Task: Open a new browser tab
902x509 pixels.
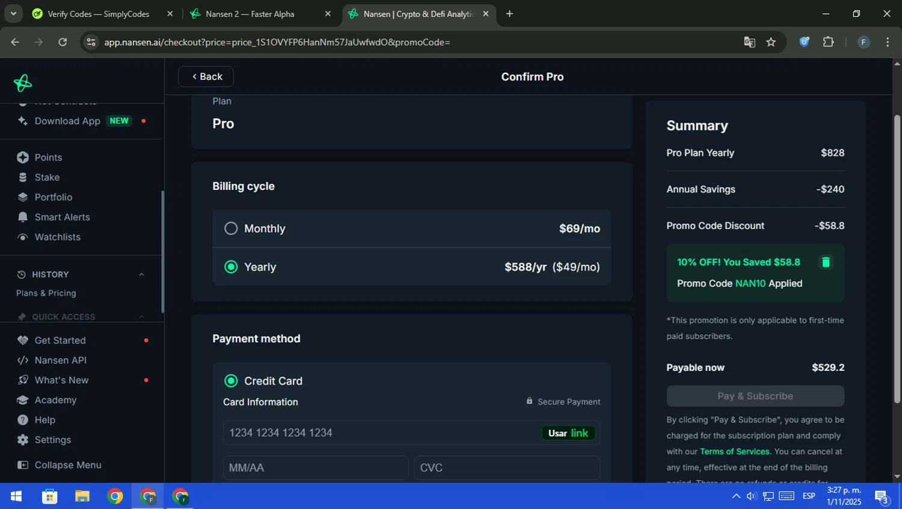Action: coord(509,14)
